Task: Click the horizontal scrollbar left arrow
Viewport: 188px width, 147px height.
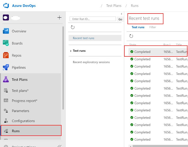Action: point(130,146)
